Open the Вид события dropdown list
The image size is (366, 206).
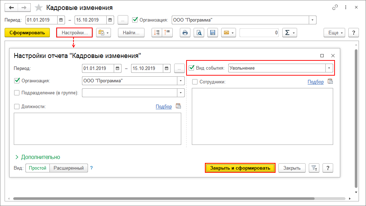coord(329,68)
